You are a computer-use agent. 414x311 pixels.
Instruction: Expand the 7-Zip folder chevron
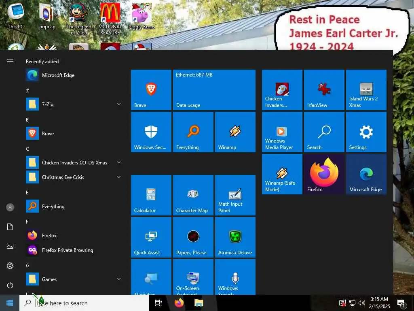pyautogui.click(x=119, y=104)
